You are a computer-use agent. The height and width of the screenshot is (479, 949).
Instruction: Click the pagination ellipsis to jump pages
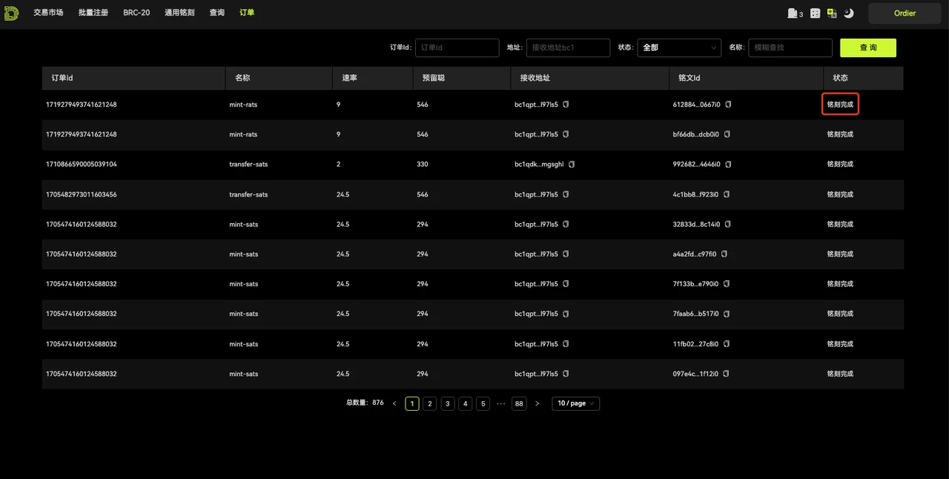pyautogui.click(x=501, y=403)
